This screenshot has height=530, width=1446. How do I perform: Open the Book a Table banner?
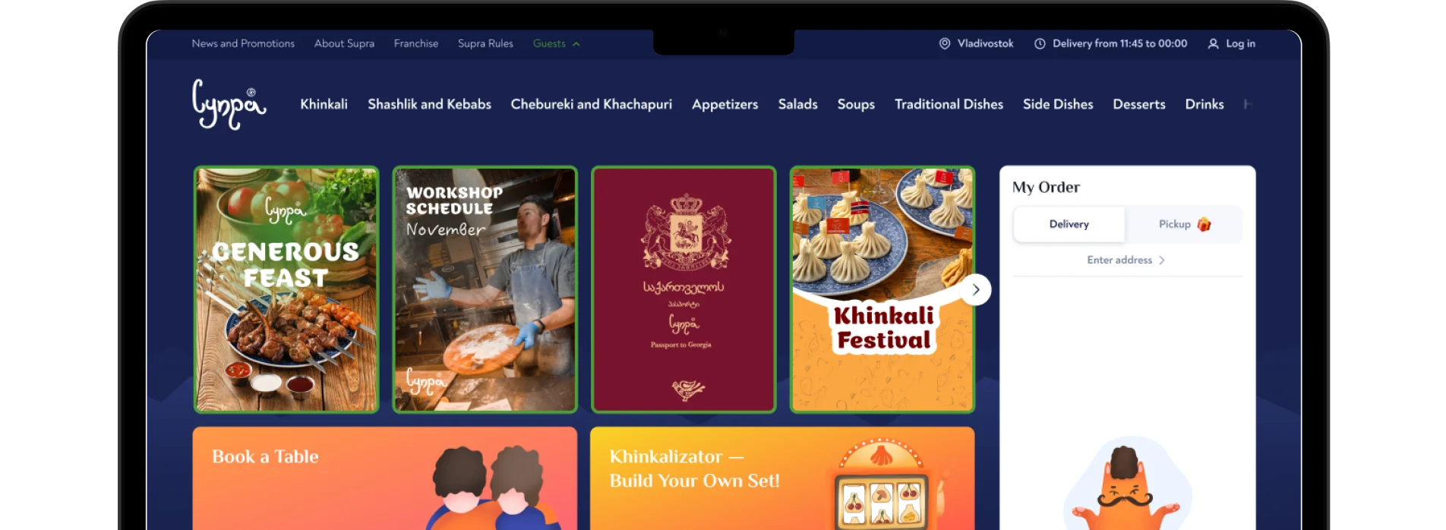tap(385, 478)
